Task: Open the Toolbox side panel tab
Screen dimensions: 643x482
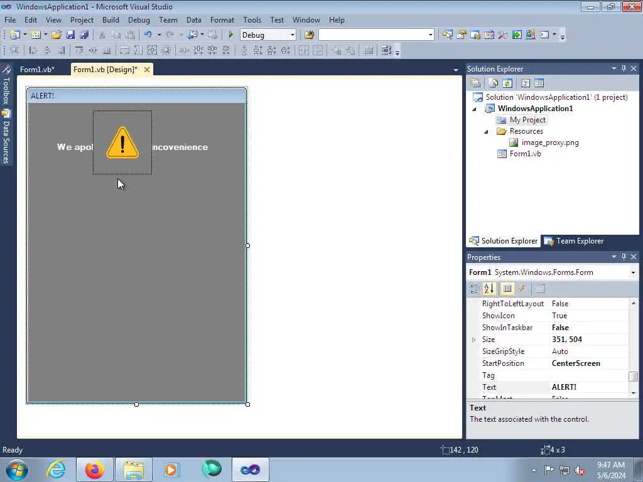Action: [x=6, y=85]
